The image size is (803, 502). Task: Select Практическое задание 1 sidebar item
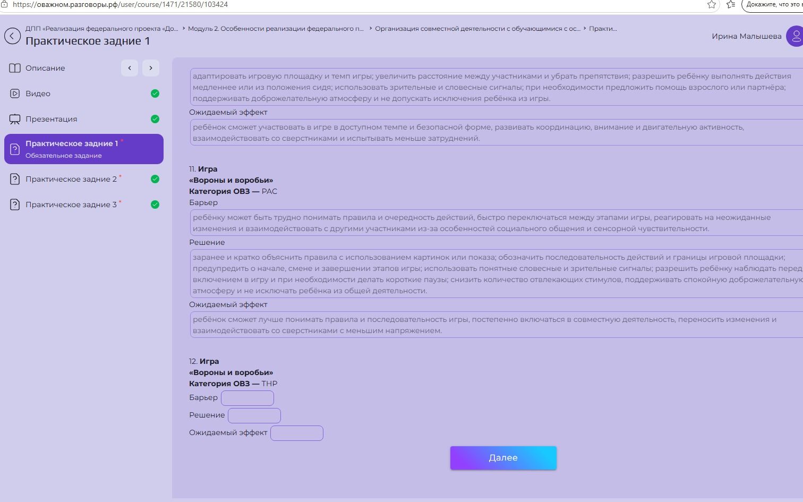84,149
